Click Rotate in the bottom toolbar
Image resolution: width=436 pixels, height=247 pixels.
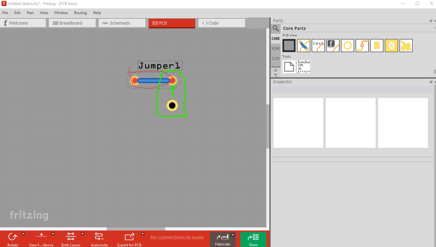pos(13,239)
